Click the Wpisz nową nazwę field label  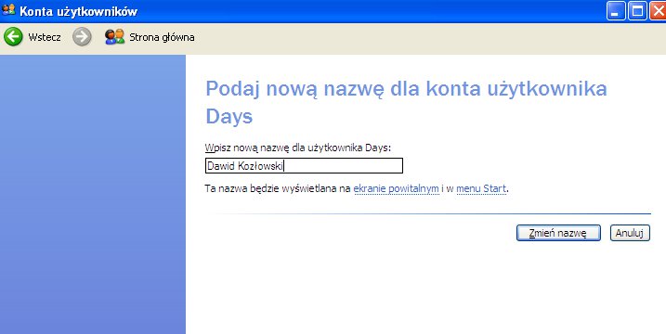[298, 148]
